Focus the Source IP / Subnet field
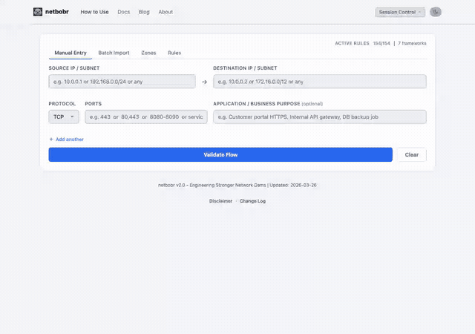This screenshot has width=475, height=334. [122, 82]
